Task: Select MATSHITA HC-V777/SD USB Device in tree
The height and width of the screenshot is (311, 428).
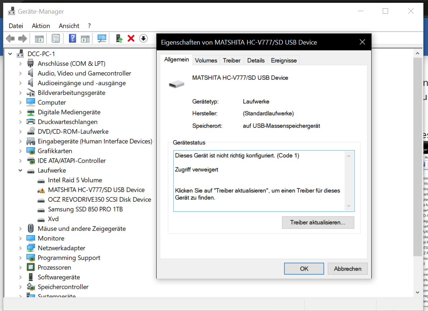Action: point(96,190)
